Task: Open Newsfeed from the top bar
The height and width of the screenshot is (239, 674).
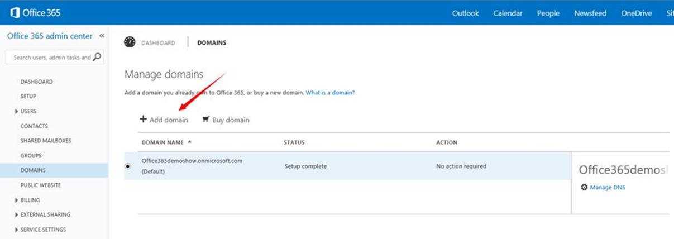Action: coord(590,13)
